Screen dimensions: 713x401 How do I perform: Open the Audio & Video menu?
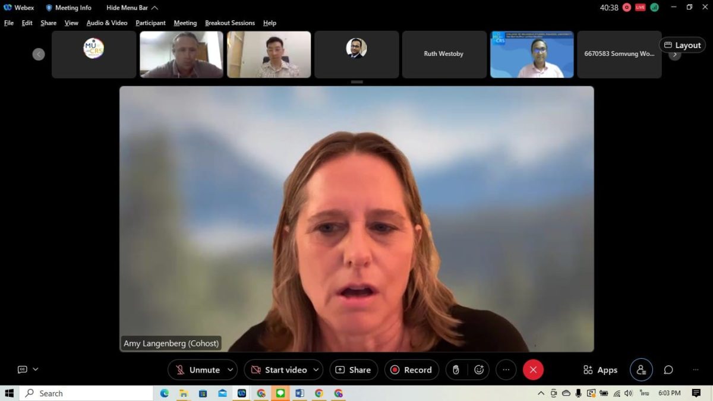coord(107,23)
